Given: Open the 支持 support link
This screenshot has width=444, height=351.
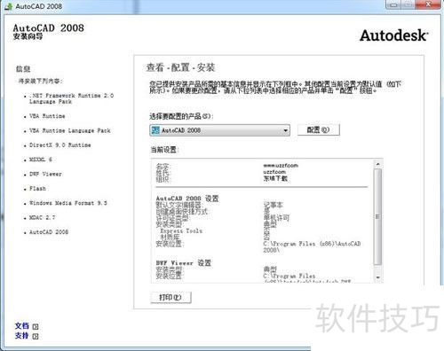Looking at the screenshot, I should pos(22,336).
